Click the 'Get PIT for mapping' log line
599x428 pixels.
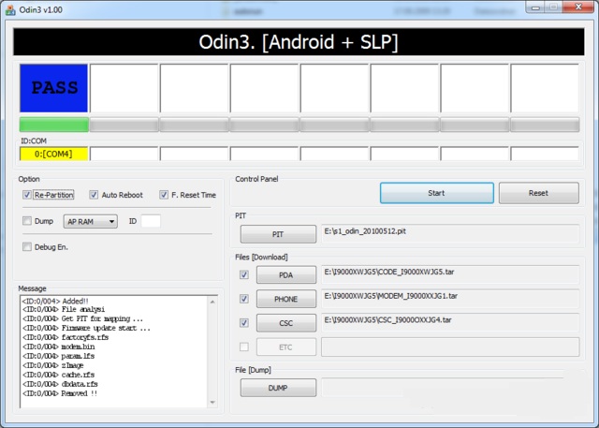pyautogui.click(x=83, y=318)
